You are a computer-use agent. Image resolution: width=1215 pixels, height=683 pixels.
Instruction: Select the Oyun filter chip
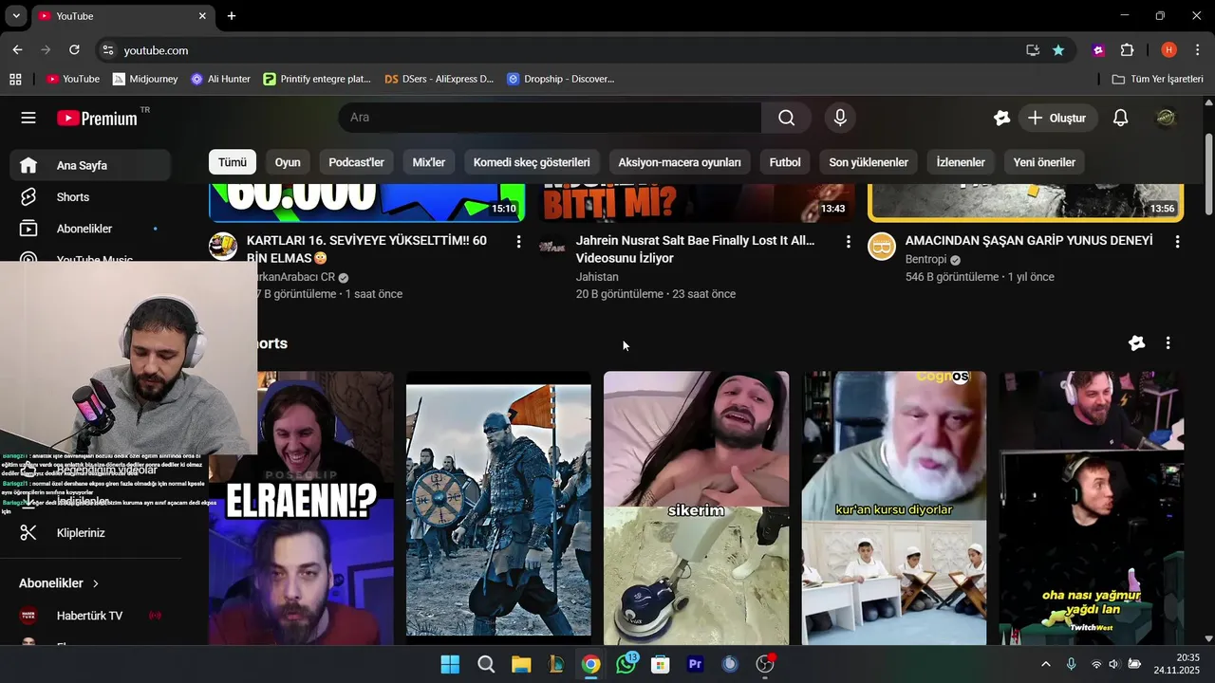click(288, 162)
